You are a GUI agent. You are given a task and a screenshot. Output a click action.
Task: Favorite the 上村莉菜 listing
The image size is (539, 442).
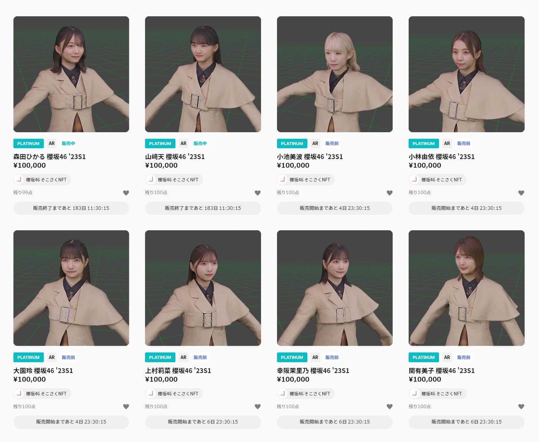(x=258, y=407)
